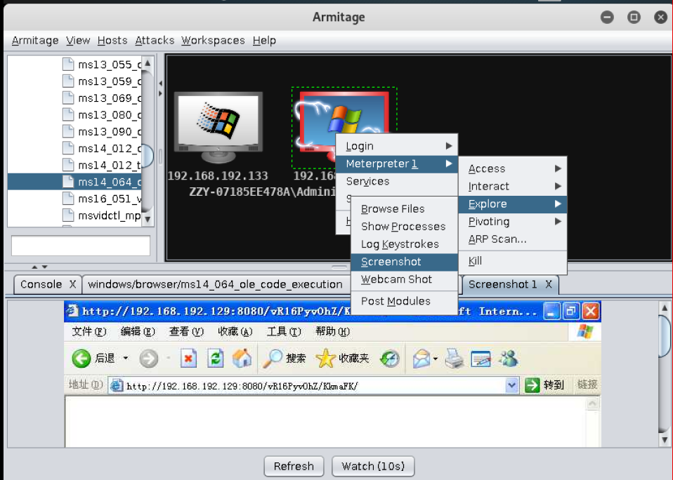Click the msvidctl_mp module file icon
This screenshot has width=673, height=480.
coord(68,215)
